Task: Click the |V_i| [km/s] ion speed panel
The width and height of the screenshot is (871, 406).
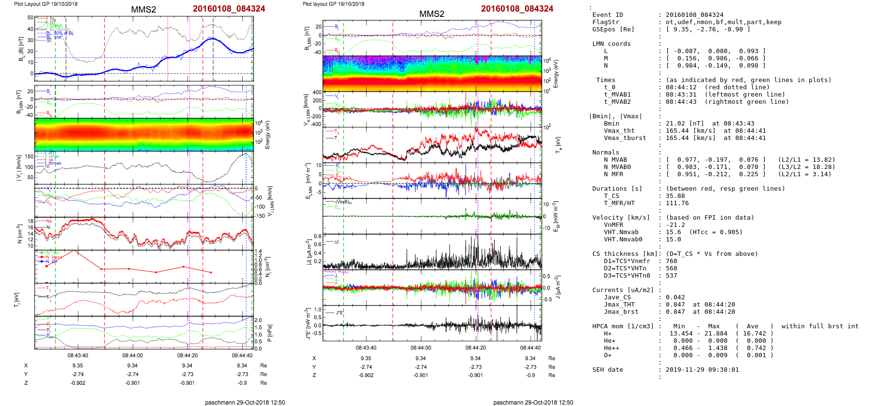Action: point(144,168)
